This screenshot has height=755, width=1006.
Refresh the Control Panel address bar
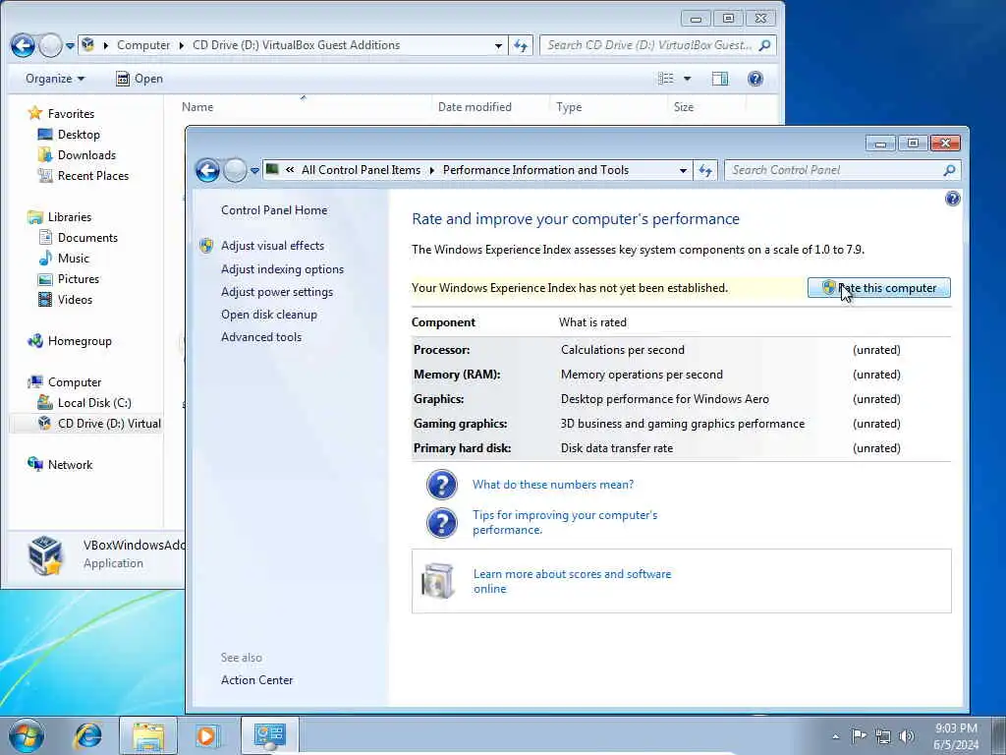coord(705,170)
